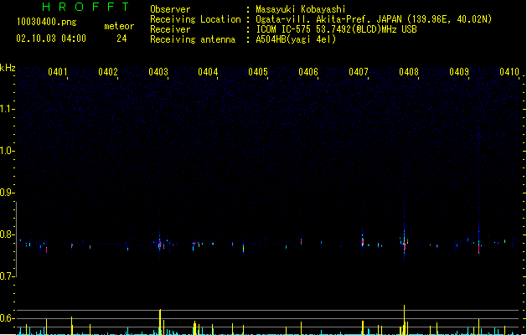
Task: Click the Observer field label
Action: point(170,9)
